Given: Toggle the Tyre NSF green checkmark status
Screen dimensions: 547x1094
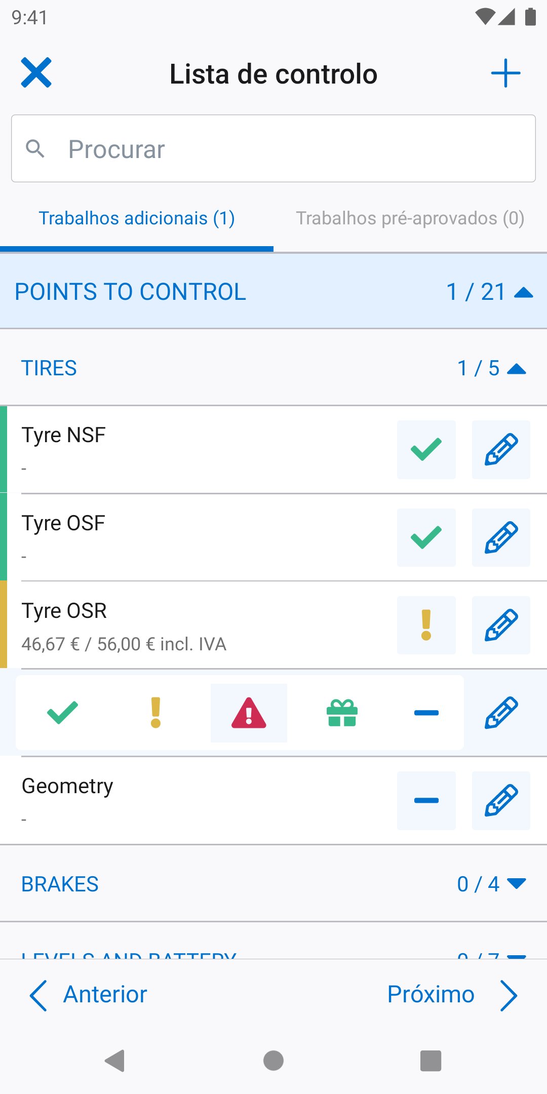Looking at the screenshot, I should pos(426,450).
